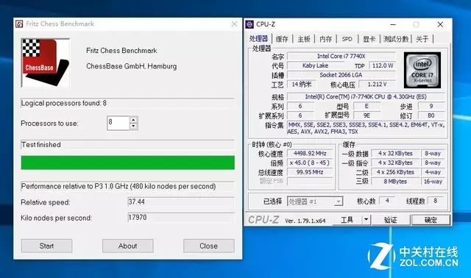Click the specification field i7-7740K CPU @ 4.30GHz
This screenshot has width=471, height=278.
click(366, 96)
